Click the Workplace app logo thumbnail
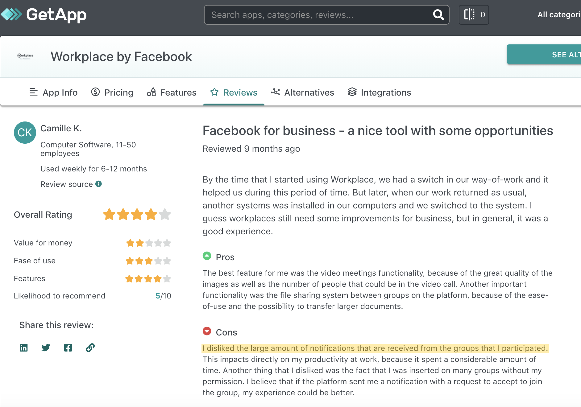The height and width of the screenshot is (407, 581). coord(25,56)
